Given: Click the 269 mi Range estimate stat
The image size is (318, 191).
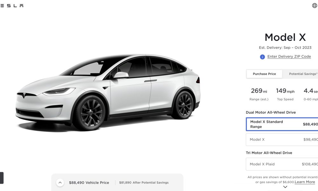Looking at the screenshot, I should [259, 94].
